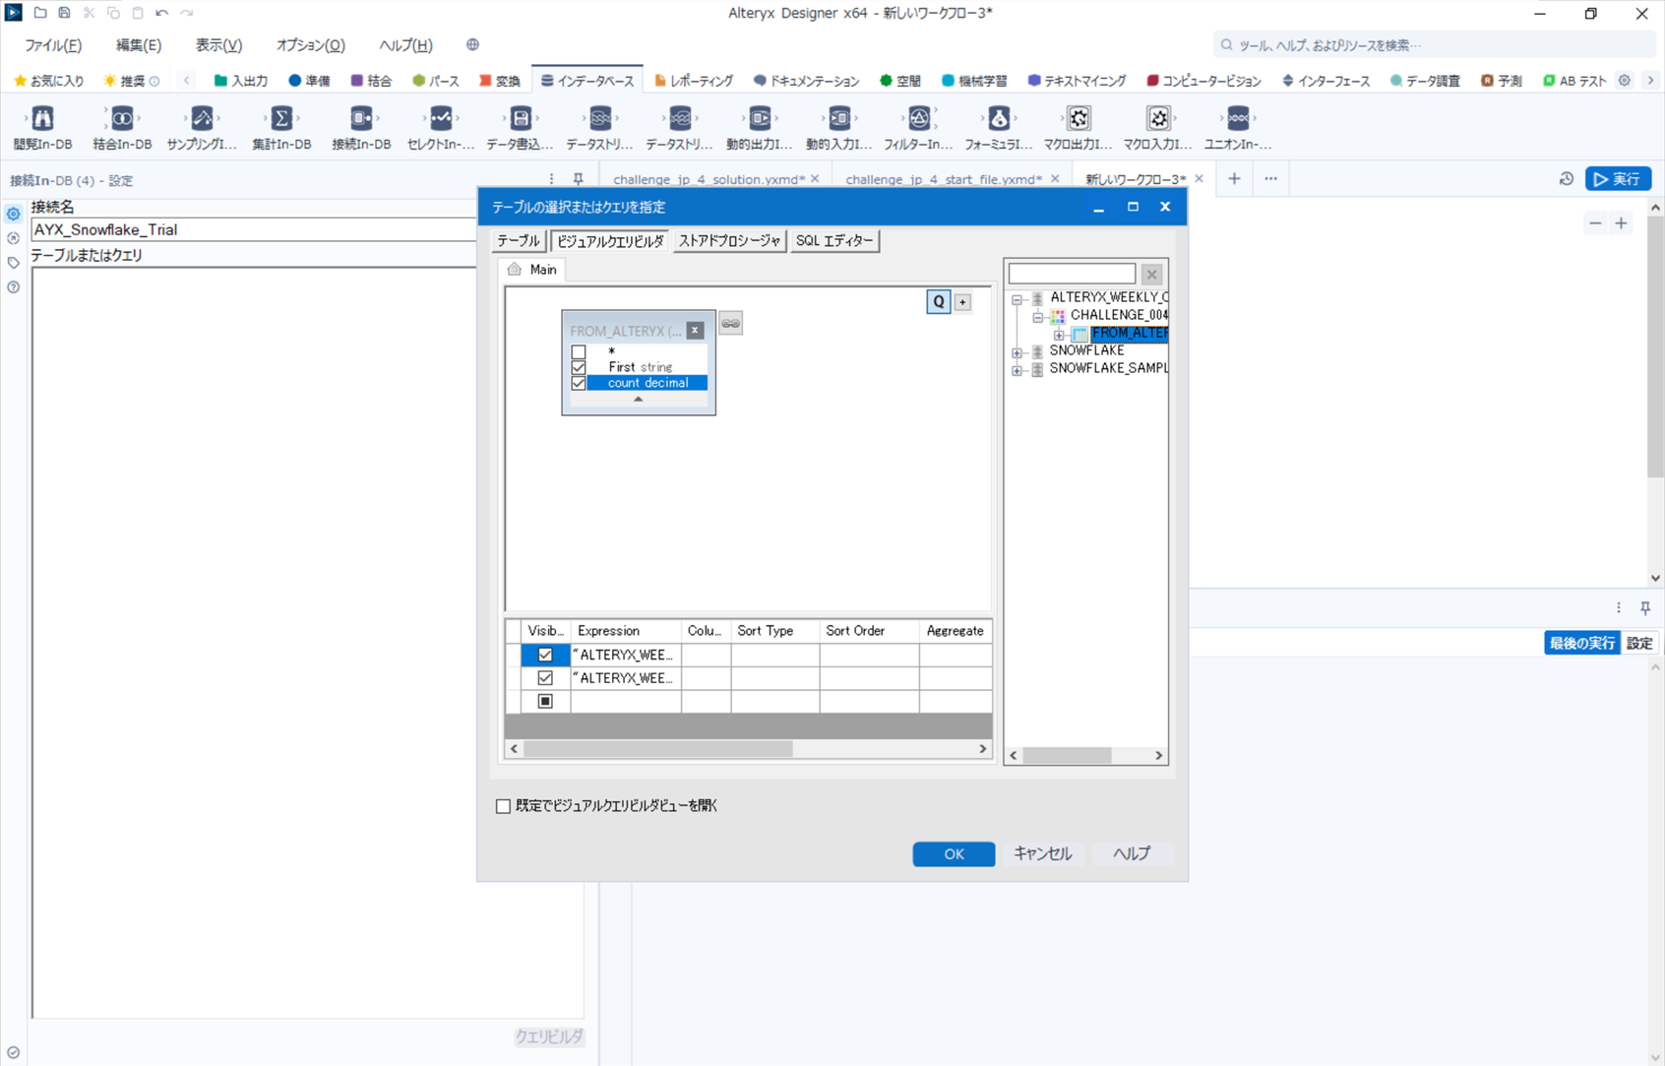Click the Q query button in the builder
Screen dimensions: 1665x1066
938,301
